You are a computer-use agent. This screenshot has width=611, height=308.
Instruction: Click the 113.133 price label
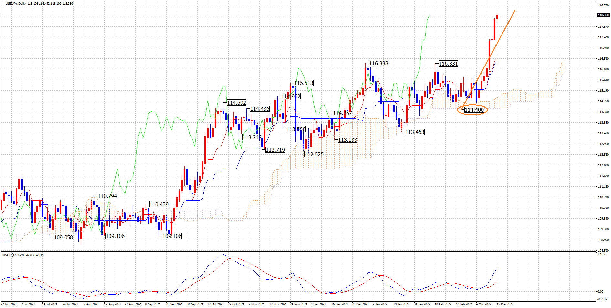[x=347, y=140]
